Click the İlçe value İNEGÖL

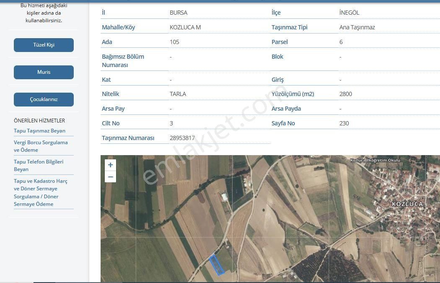coord(349,13)
